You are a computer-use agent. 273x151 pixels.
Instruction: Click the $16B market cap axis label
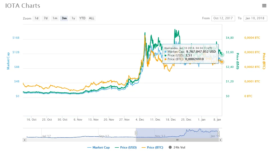[16, 38]
